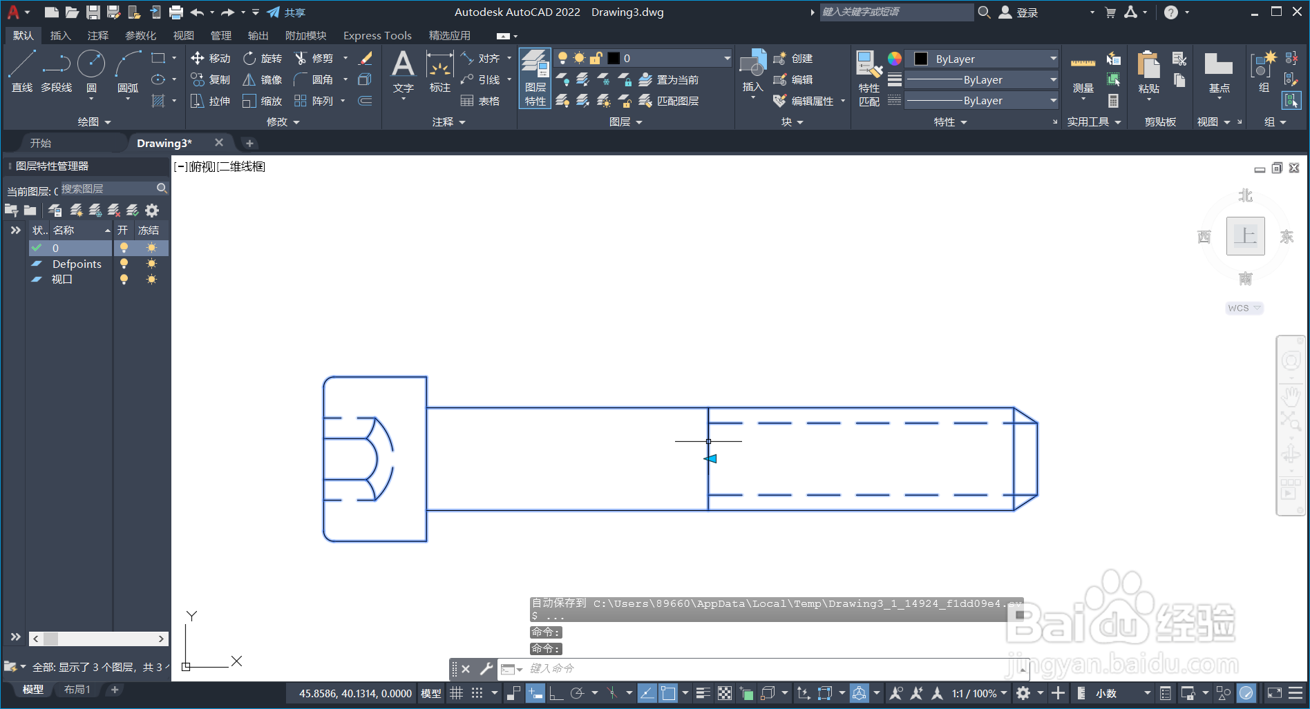Expand the 图层 (Layers) panel

[626, 122]
